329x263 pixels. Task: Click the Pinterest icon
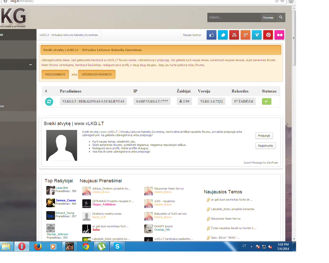(x=268, y=35)
